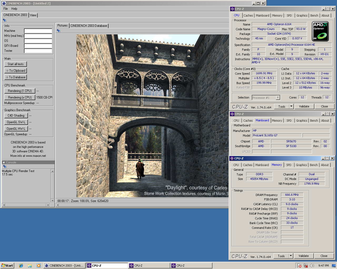Switch to the View tab in CINEBENCH
This screenshot has height=269, width=337.
pyautogui.click(x=33, y=15)
